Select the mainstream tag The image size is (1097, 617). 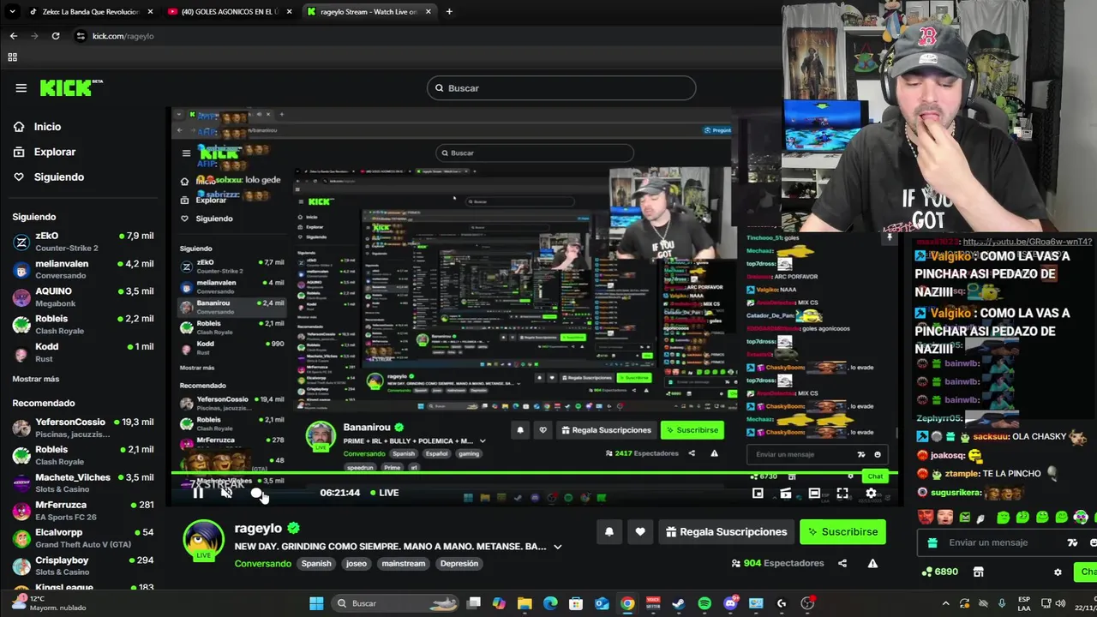point(403,564)
